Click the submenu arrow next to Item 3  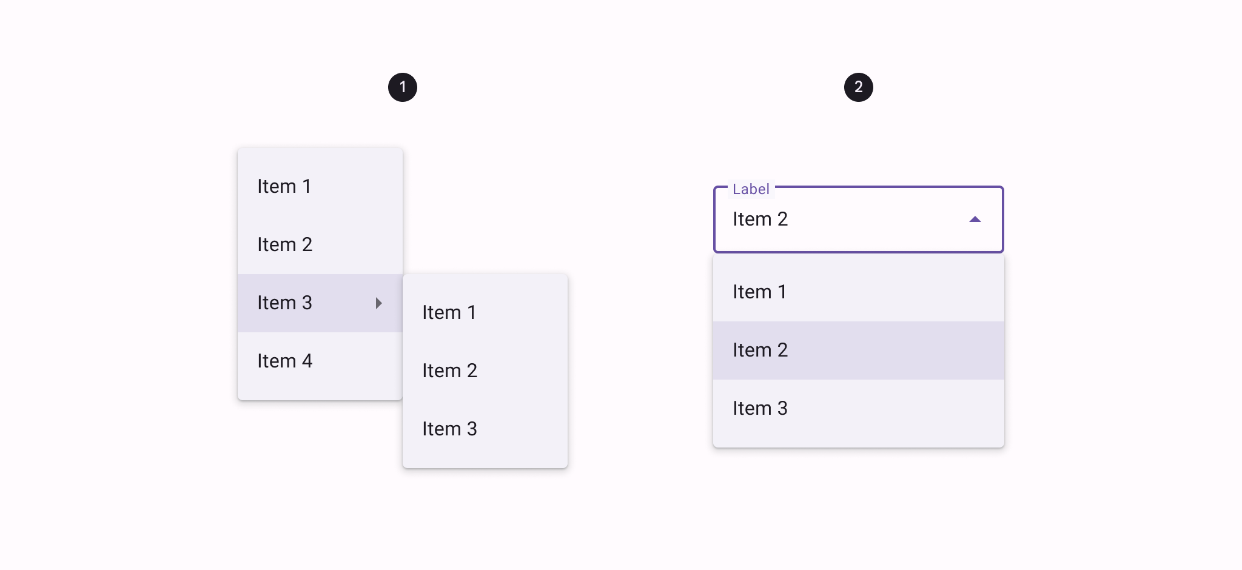click(x=380, y=303)
